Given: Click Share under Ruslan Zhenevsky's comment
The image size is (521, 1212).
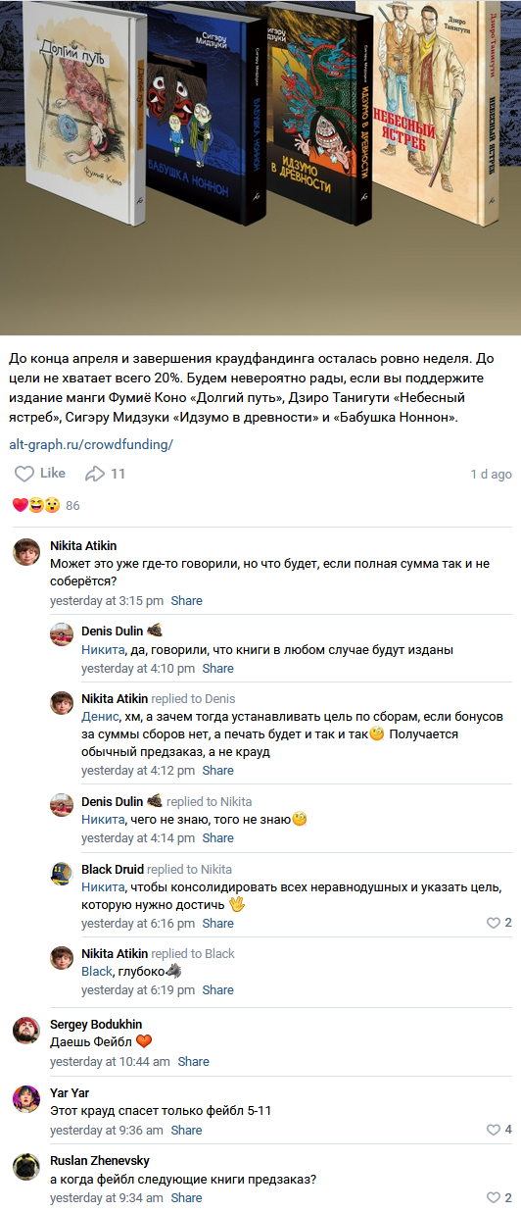Looking at the screenshot, I should click(x=186, y=1197).
